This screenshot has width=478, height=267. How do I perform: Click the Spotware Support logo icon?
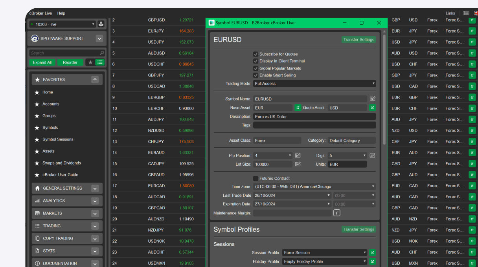click(35, 38)
